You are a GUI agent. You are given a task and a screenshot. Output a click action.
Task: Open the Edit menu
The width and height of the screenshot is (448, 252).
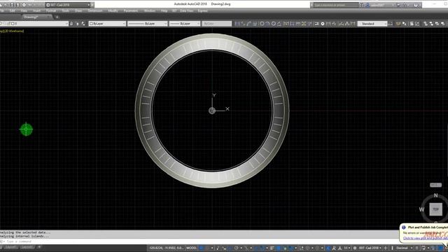pyautogui.click(x=13, y=11)
